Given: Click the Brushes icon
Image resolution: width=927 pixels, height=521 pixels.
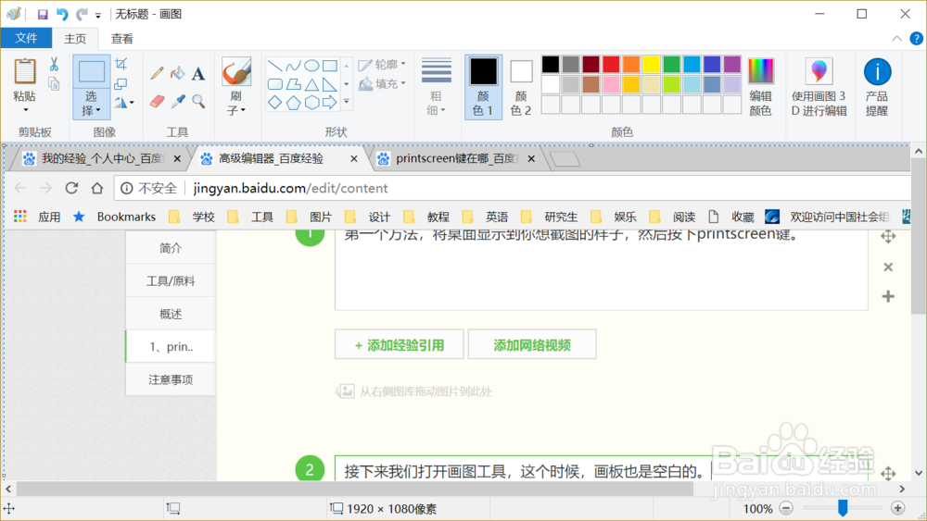Looking at the screenshot, I should (236, 71).
